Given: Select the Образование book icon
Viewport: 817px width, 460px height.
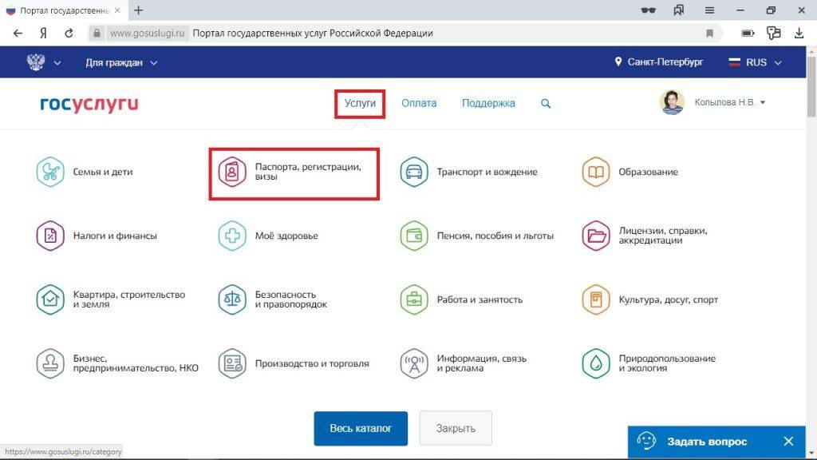Looking at the screenshot, I should click(x=595, y=172).
